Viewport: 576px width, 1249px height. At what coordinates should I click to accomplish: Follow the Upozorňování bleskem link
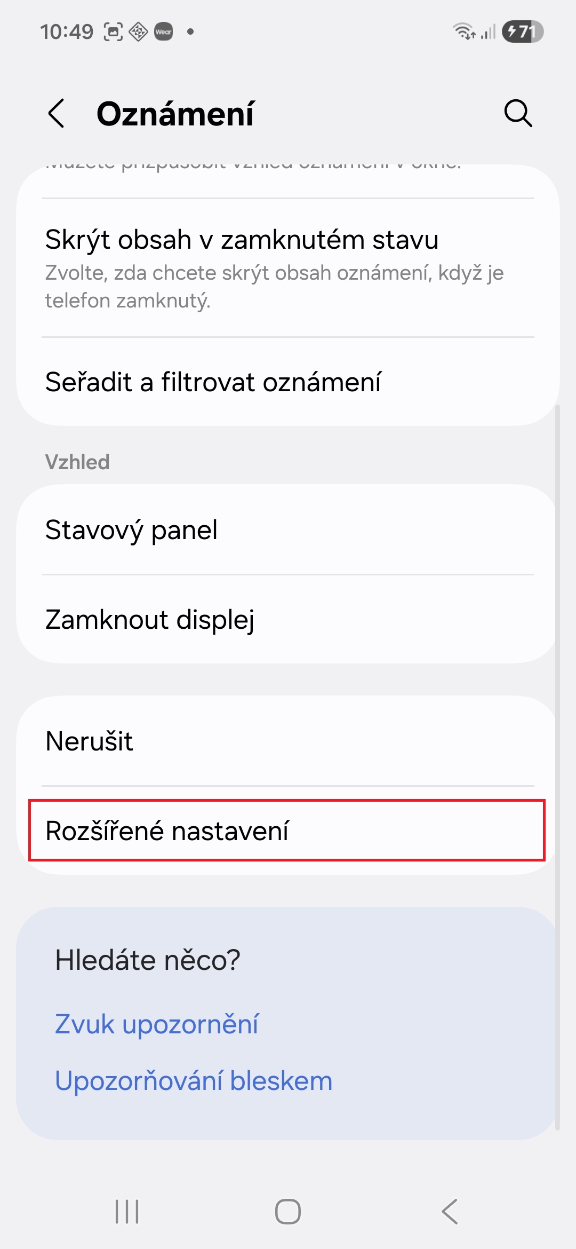[194, 1081]
